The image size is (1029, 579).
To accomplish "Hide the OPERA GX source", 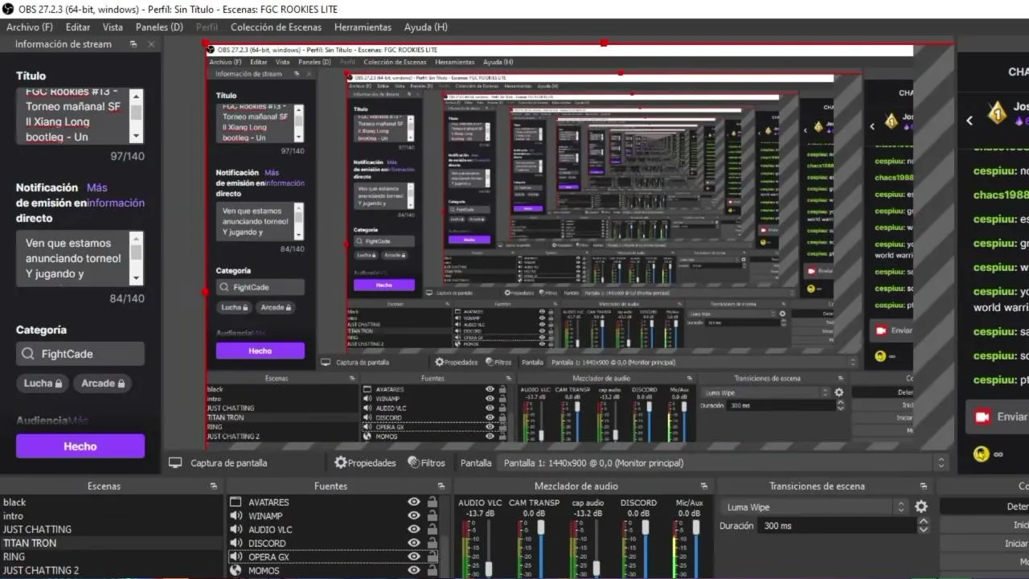I will [414, 556].
